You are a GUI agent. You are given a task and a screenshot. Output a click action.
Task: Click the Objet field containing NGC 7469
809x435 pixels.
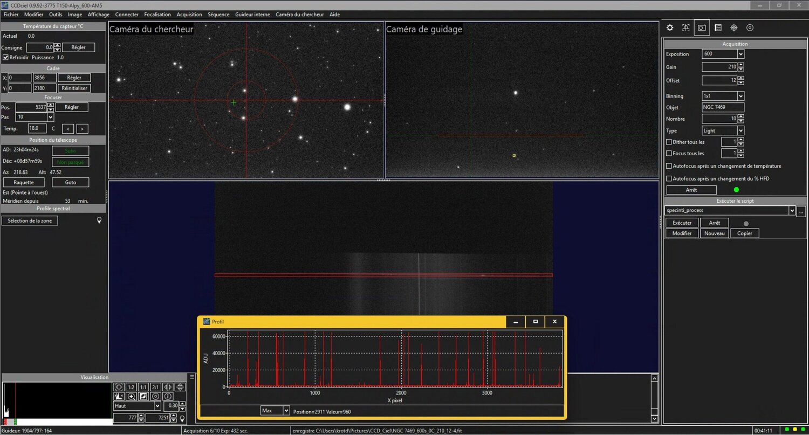coord(723,107)
